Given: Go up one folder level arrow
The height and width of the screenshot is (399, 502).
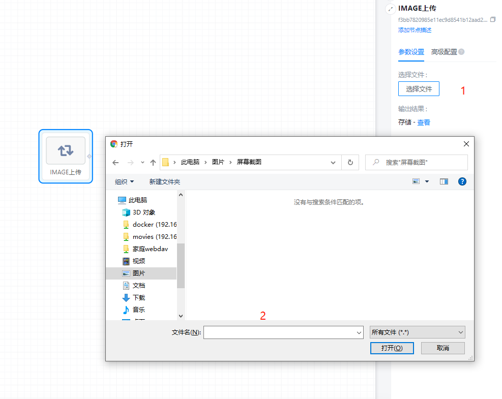Looking at the screenshot, I should pyautogui.click(x=153, y=163).
